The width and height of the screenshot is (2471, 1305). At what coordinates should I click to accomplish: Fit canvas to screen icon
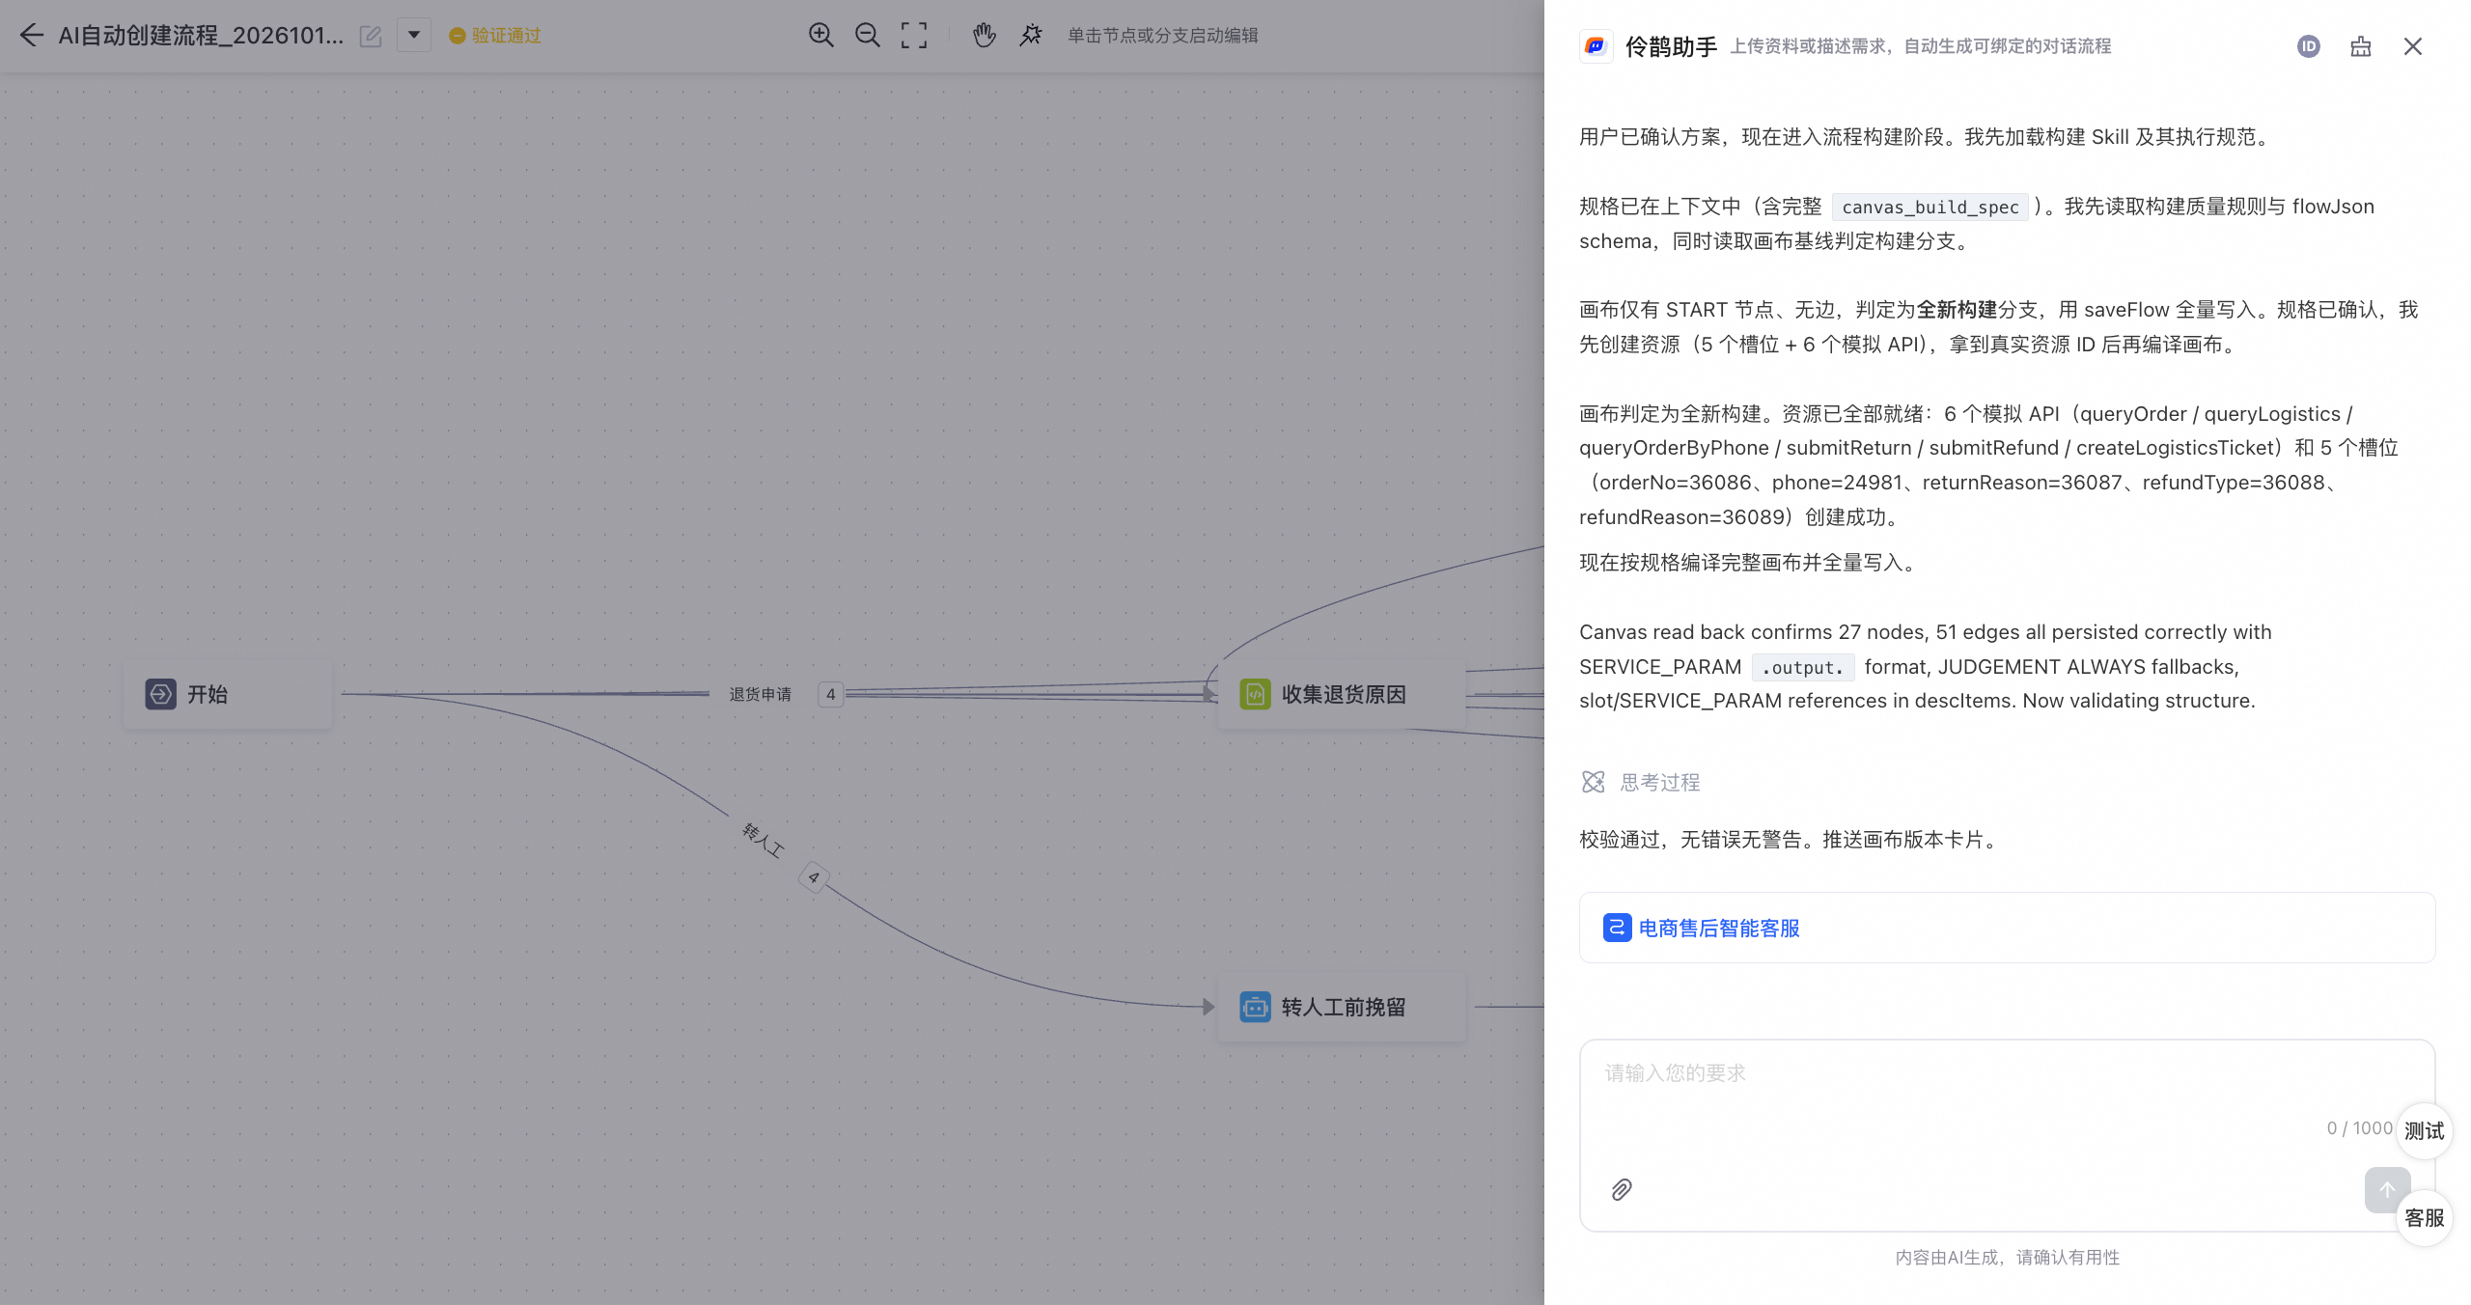point(914,36)
